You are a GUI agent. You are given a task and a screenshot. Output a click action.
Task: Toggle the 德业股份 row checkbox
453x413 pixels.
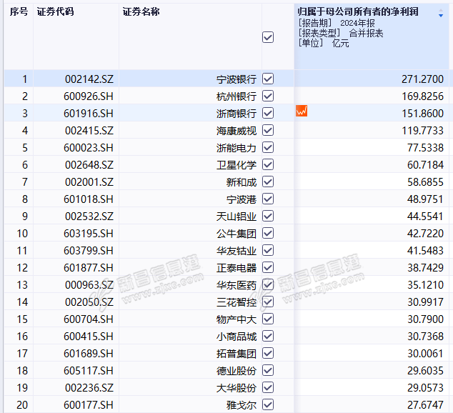click(268, 370)
